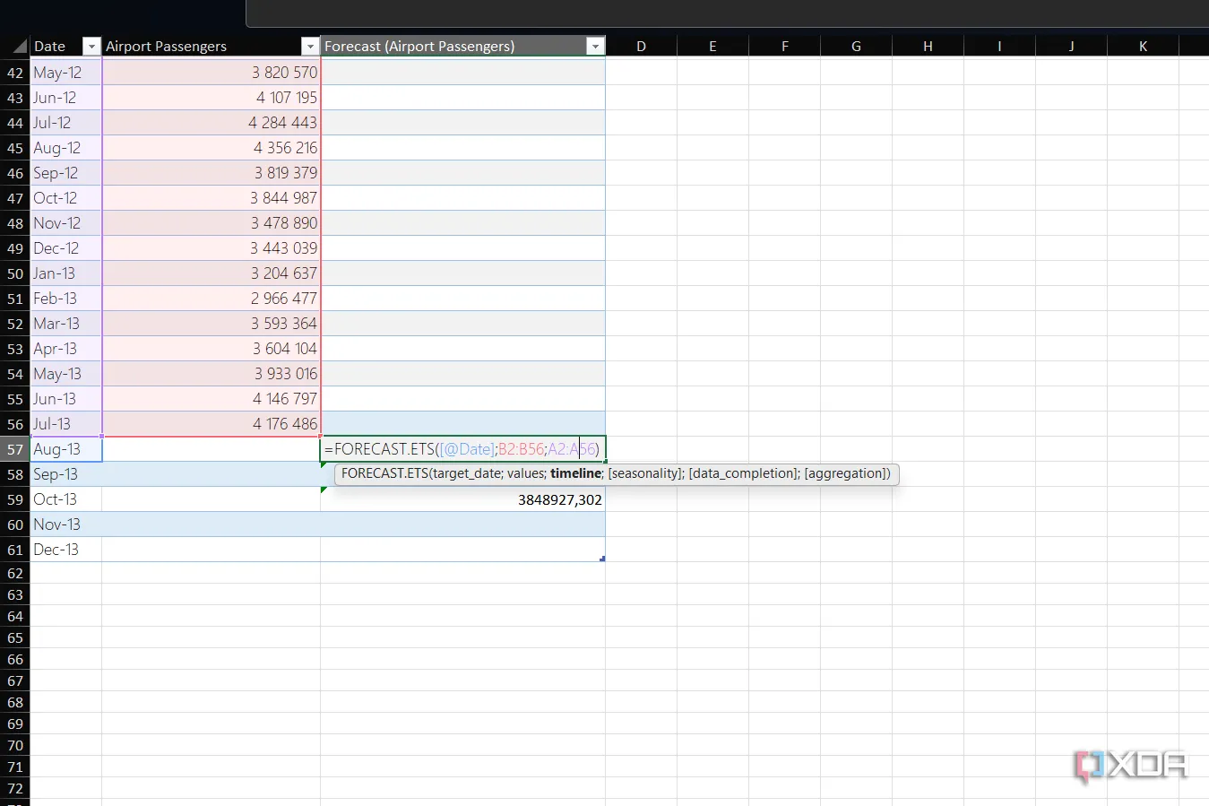Open the Date column filter dropdown
This screenshot has height=806, width=1209.
tap(91, 47)
